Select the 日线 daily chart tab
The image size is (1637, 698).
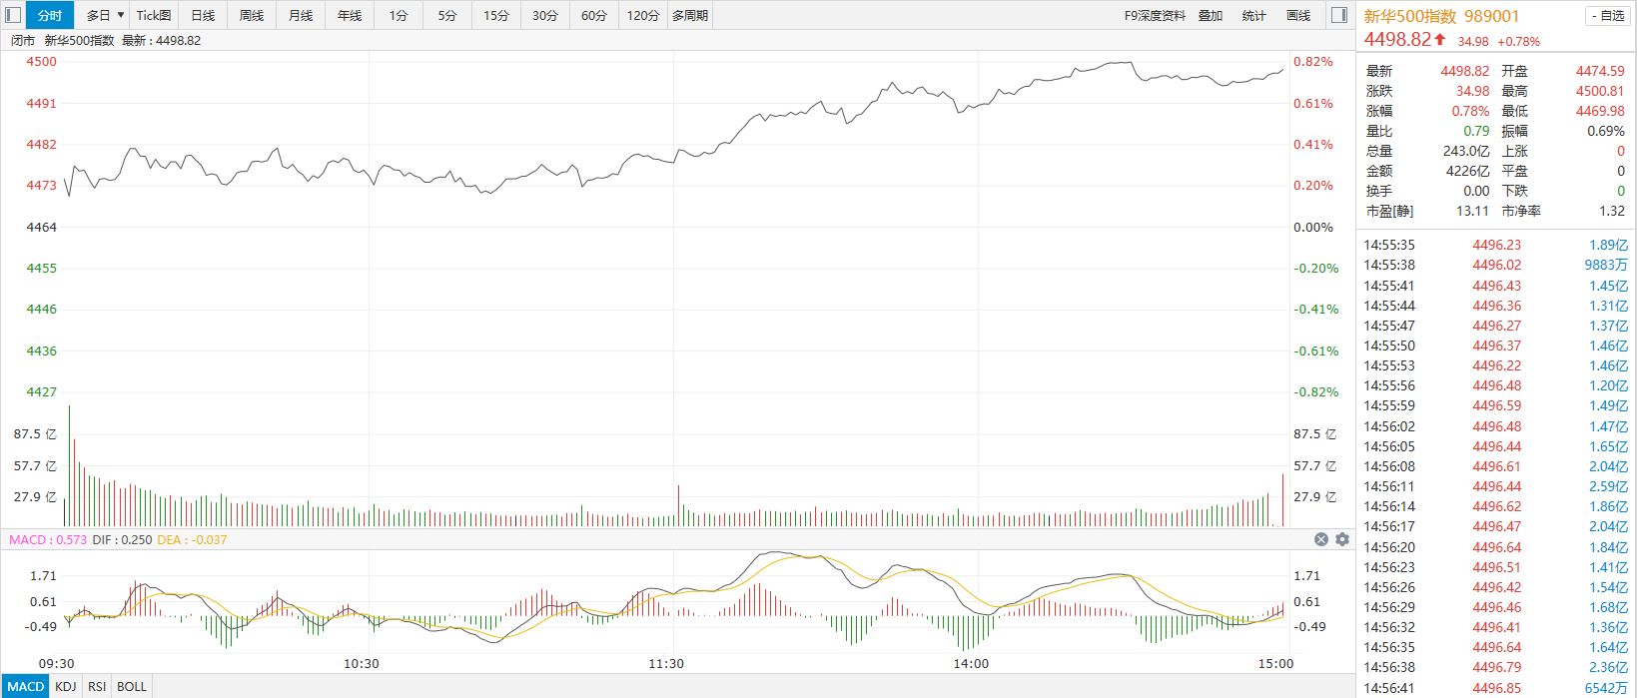203,15
